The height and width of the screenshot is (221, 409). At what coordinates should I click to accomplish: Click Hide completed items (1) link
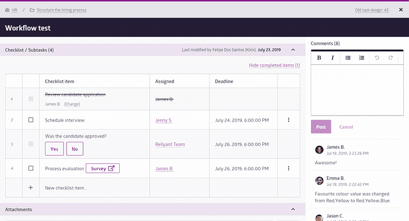[275, 65]
